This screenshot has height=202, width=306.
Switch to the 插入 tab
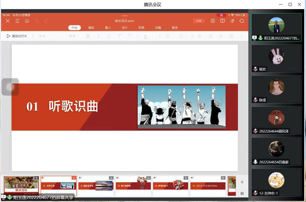click(x=108, y=28)
